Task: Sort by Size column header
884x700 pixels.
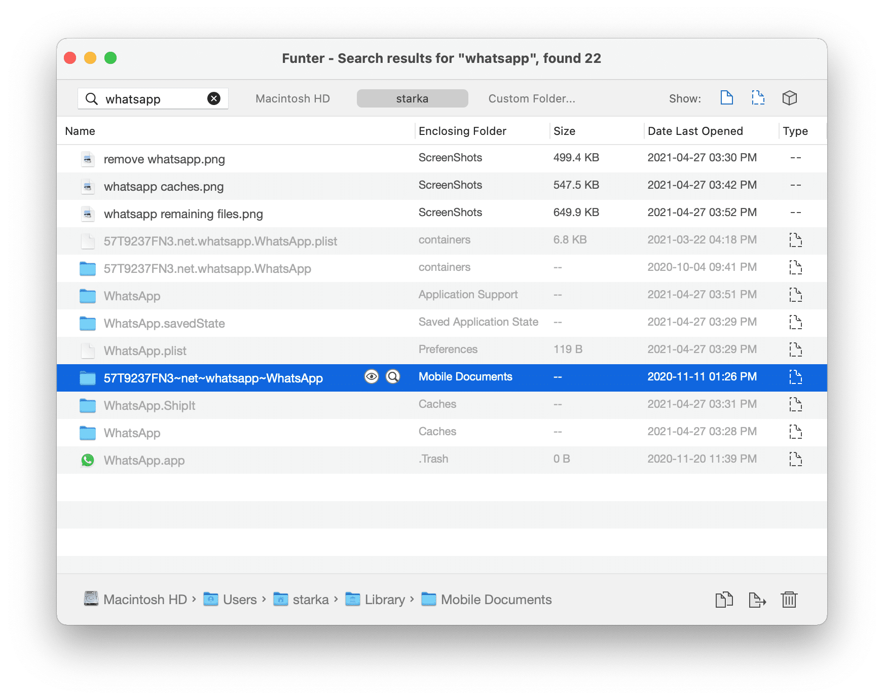Action: tap(564, 131)
